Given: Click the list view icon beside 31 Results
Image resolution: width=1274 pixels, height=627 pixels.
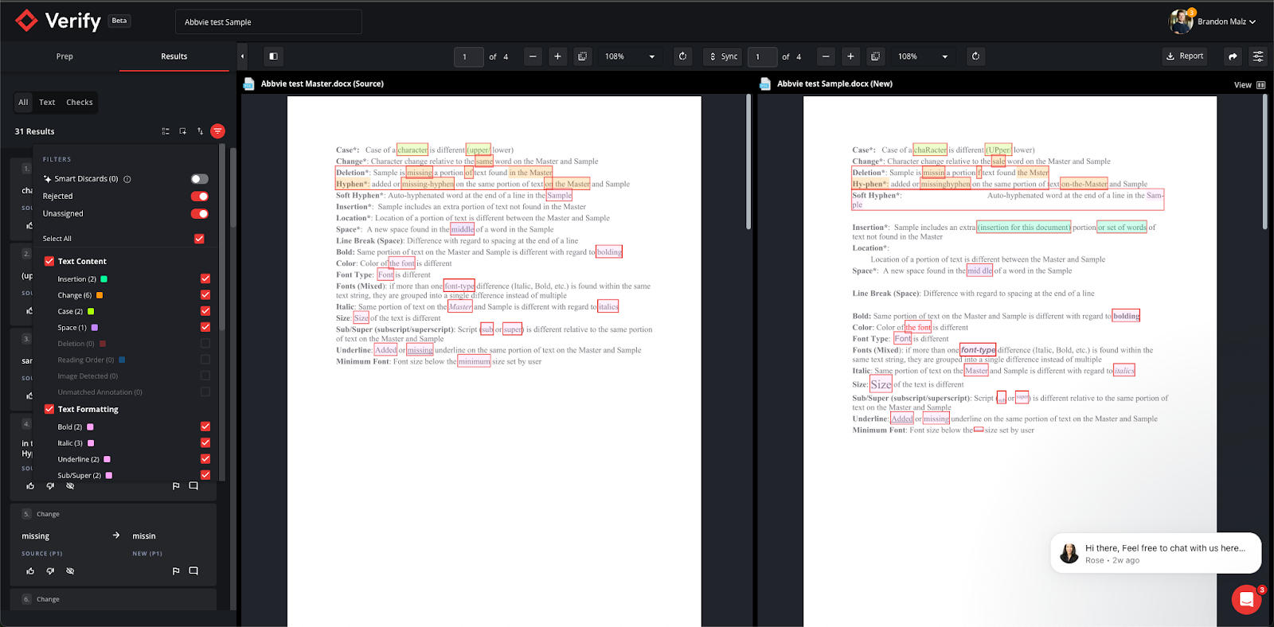Looking at the screenshot, I should pos(166,131).
